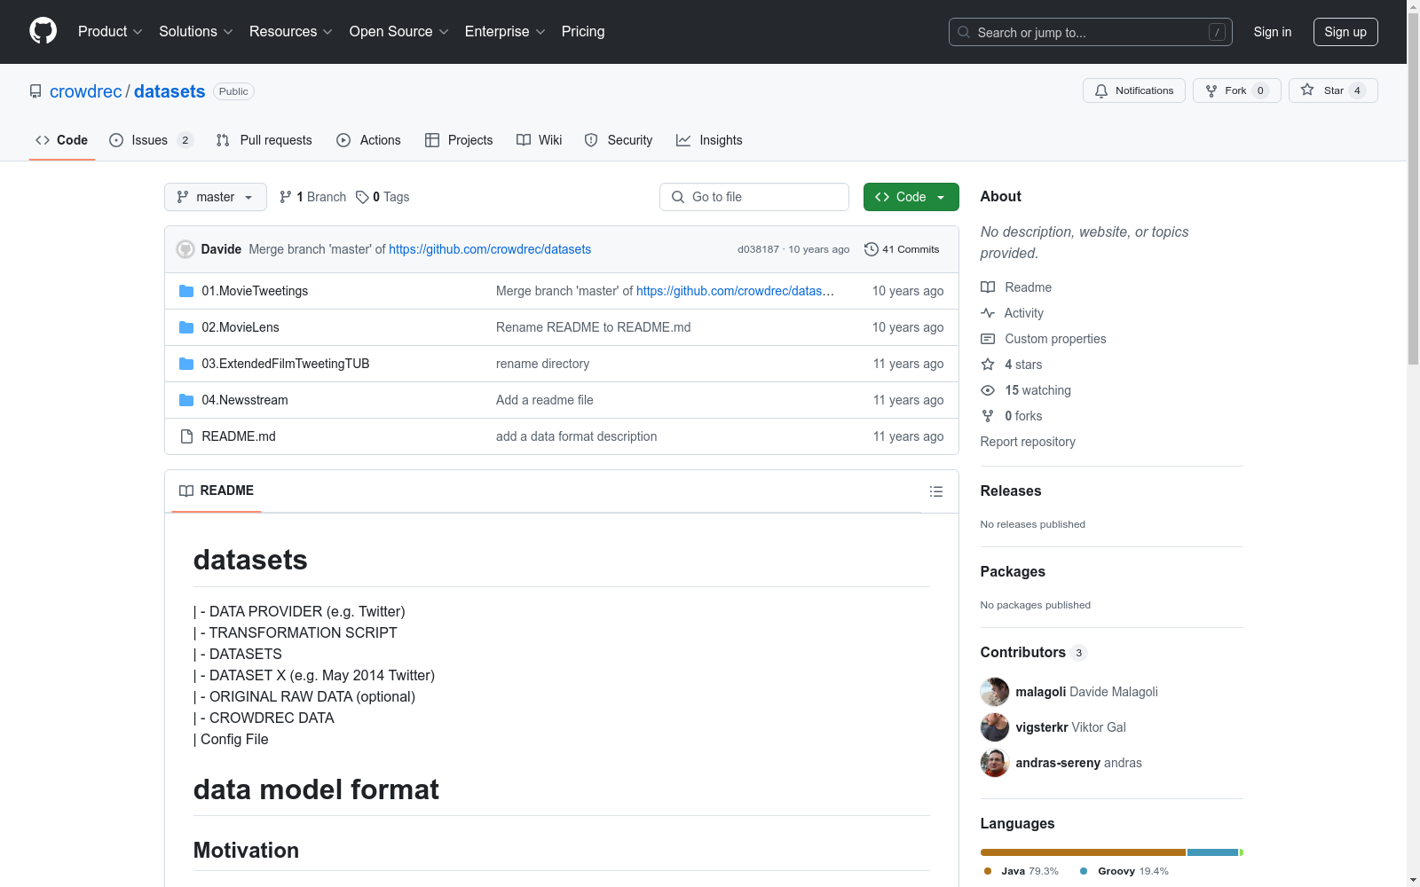
Task: Click the Java language color bar segment
Action: pos(1083,852)
